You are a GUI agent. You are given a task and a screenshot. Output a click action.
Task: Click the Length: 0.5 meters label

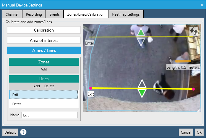183,67
